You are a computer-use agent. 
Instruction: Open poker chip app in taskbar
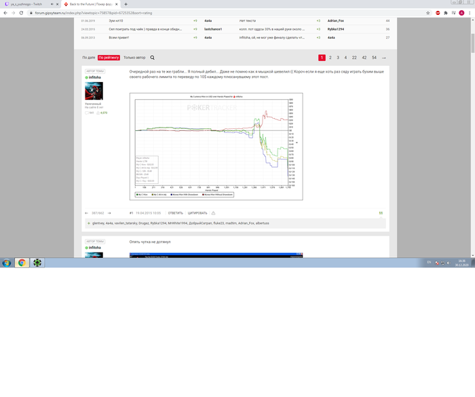tap(37, 263)
